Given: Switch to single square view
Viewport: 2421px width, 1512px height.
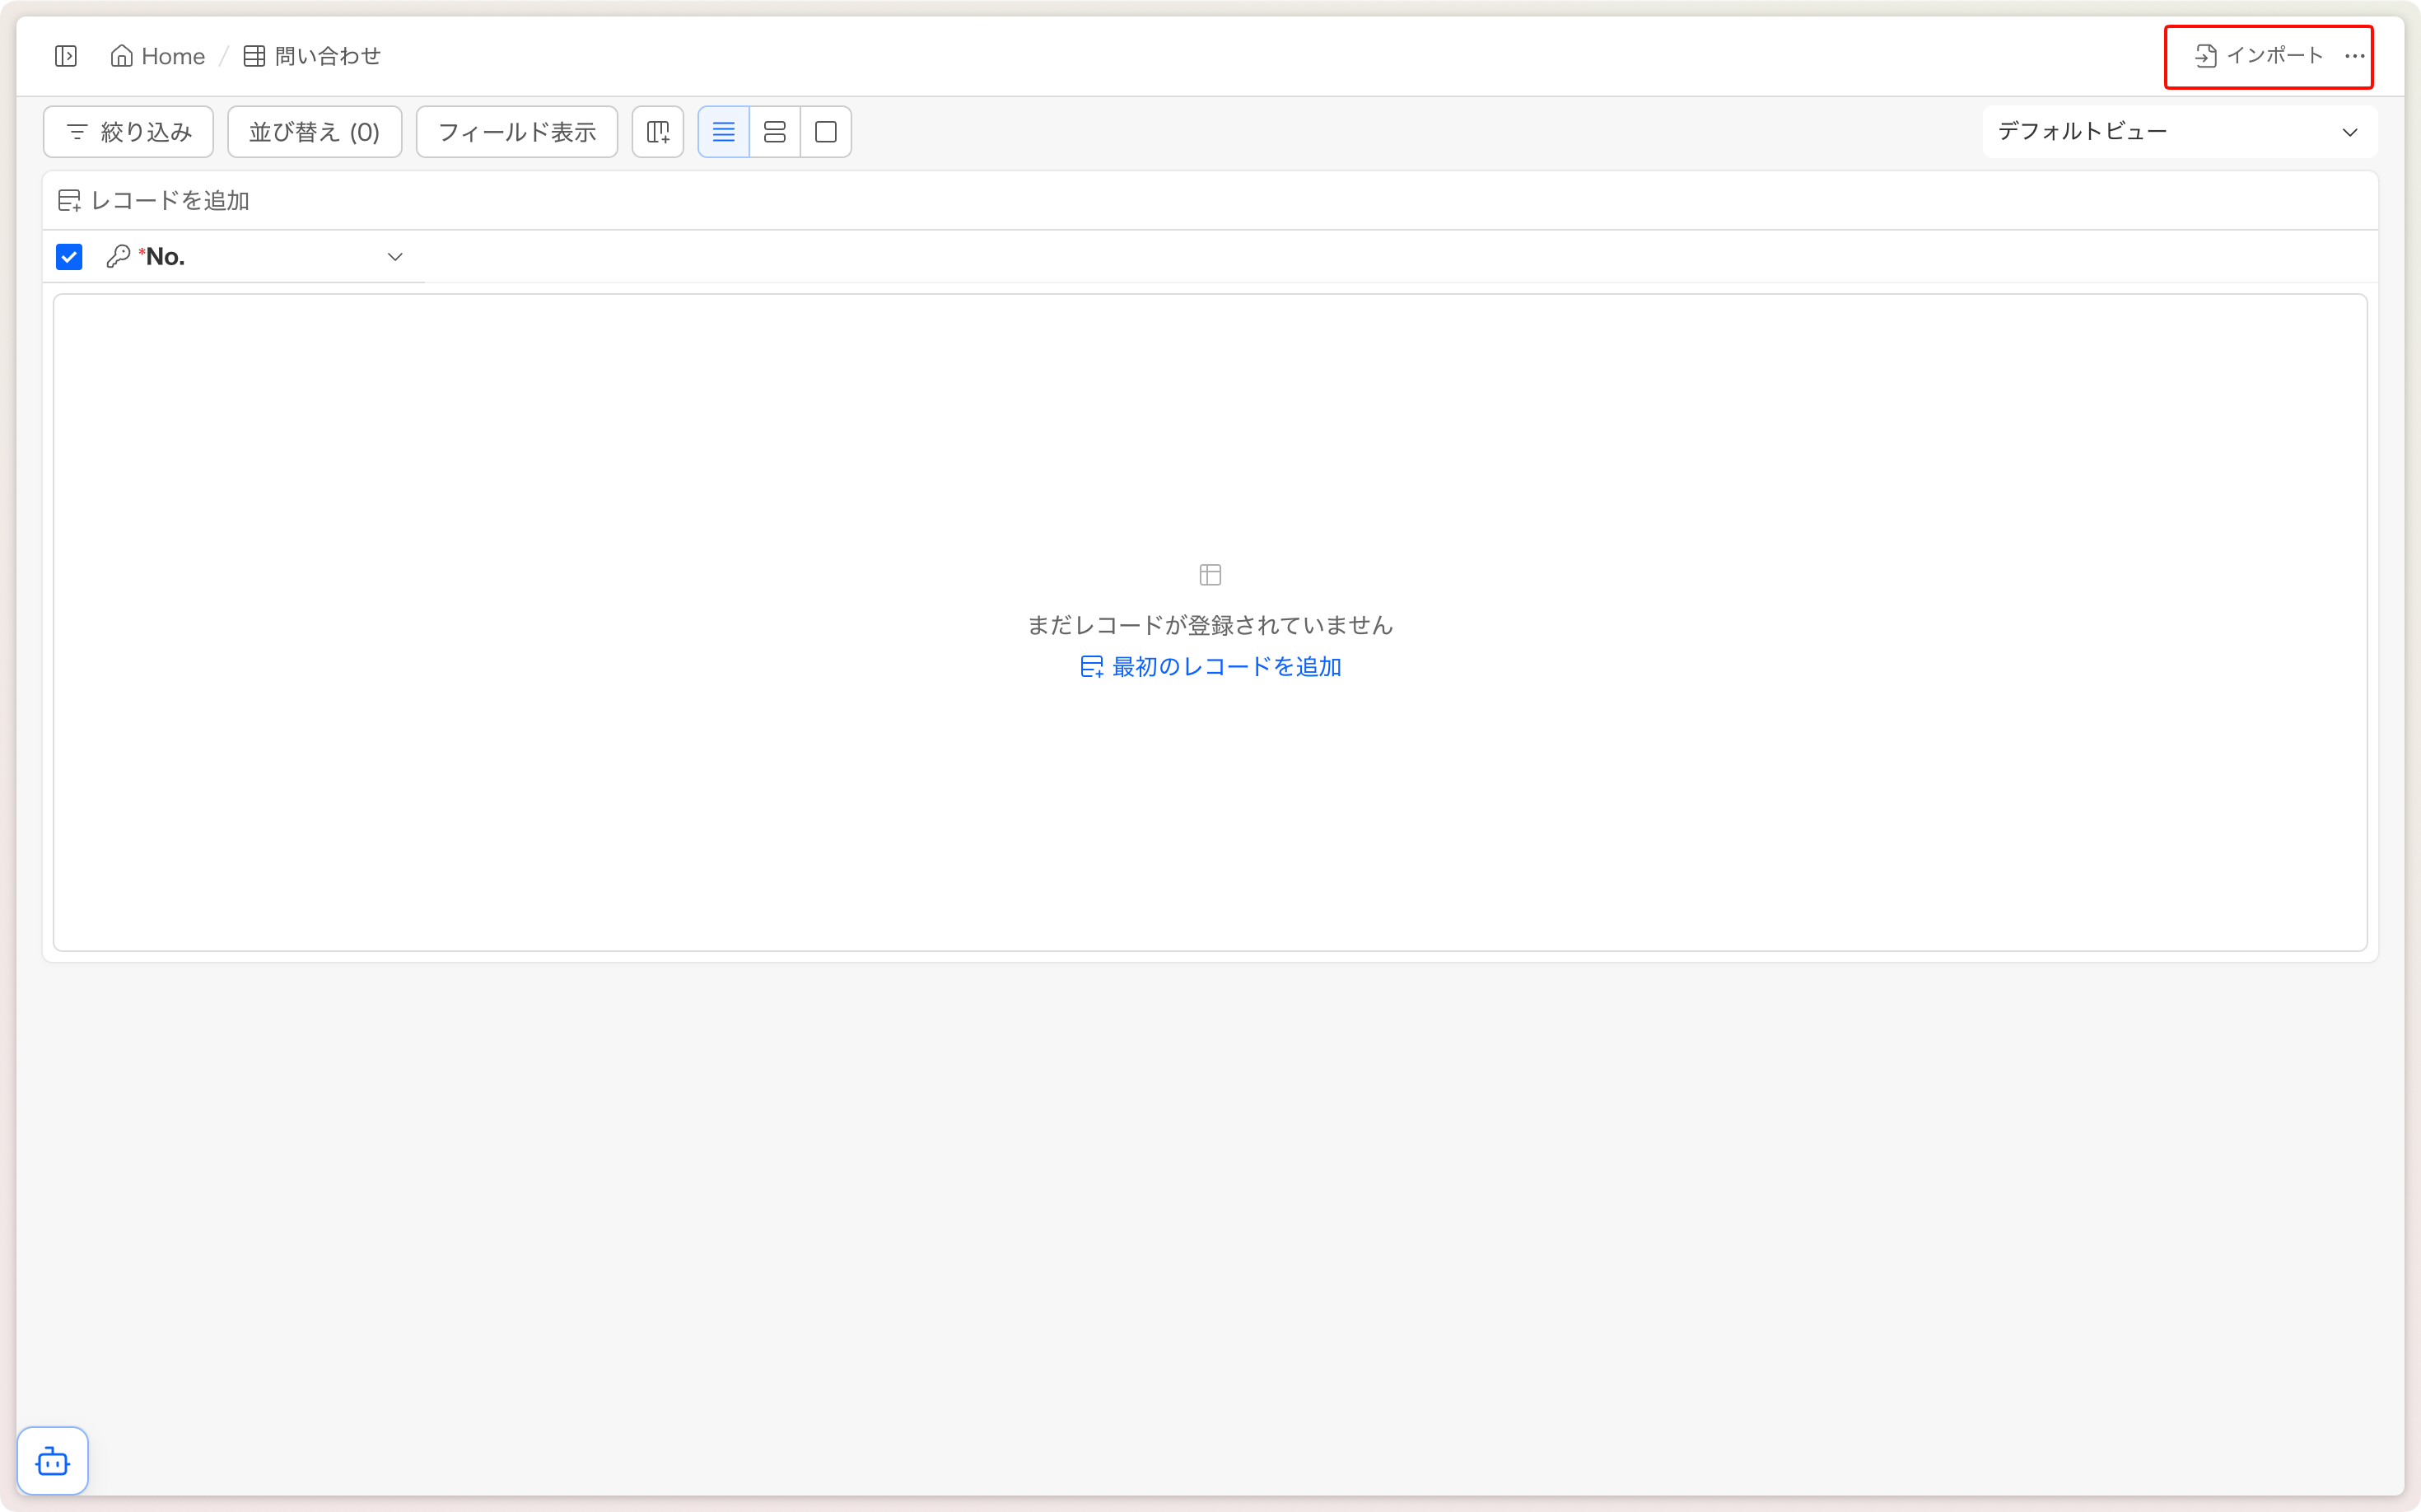Looking at the screenshot, I should [826, 132].
